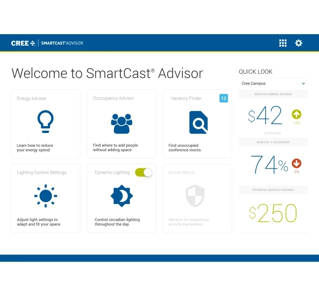Click the QUICK LOOK heading
Viewport: 319px width, 296px height.
pyautogui.click(x=256, y=71)
